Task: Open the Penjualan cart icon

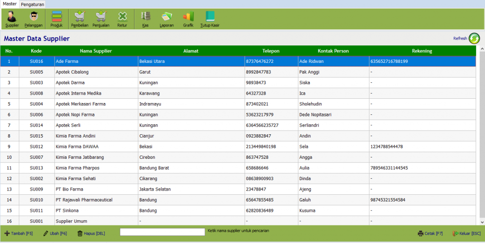Action: (x=101, y=18)
